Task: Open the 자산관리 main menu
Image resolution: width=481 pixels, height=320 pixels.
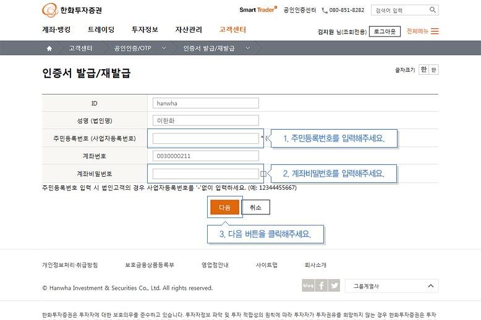Action: (x=188, y=30)
